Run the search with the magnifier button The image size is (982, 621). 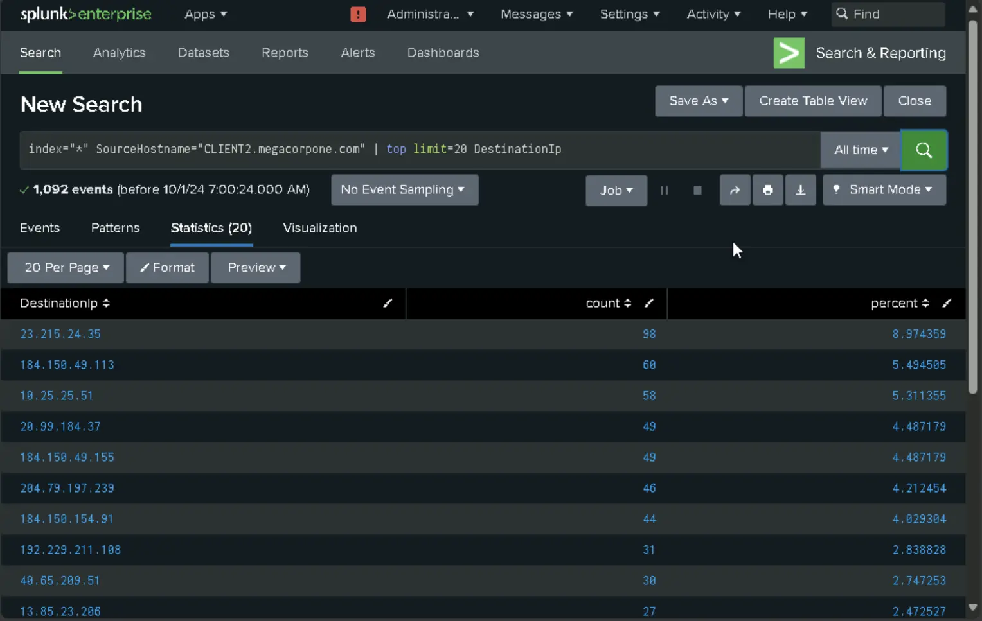point(924,150)
